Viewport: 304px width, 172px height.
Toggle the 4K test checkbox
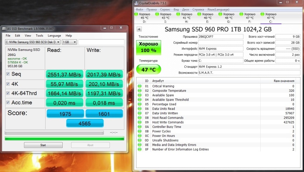click(8, 84)
